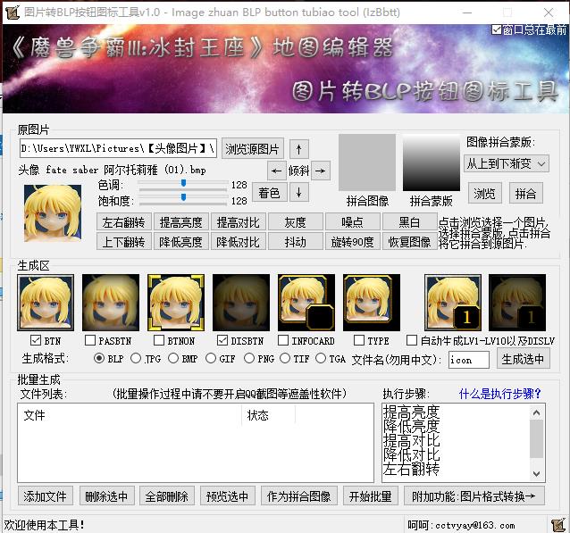This screenshot has width=570, height=533.
Task: Click 提高对比 increase contrast button
Action: click(239, 222)
